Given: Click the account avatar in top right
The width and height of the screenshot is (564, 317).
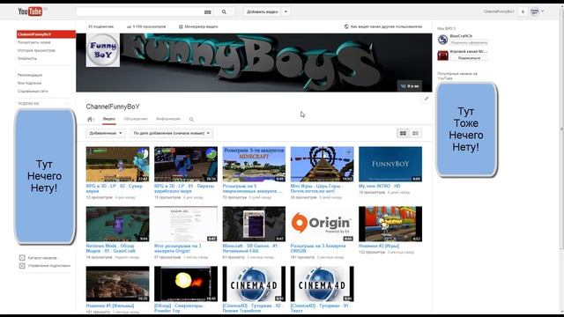Looking at the screenshot, I should pos(535,11).
